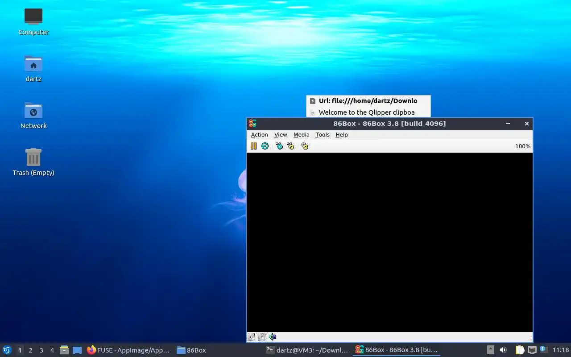Screen dimensions: 571x357
Task: Select the dartz home folder icon
Action: pos(33,69)
